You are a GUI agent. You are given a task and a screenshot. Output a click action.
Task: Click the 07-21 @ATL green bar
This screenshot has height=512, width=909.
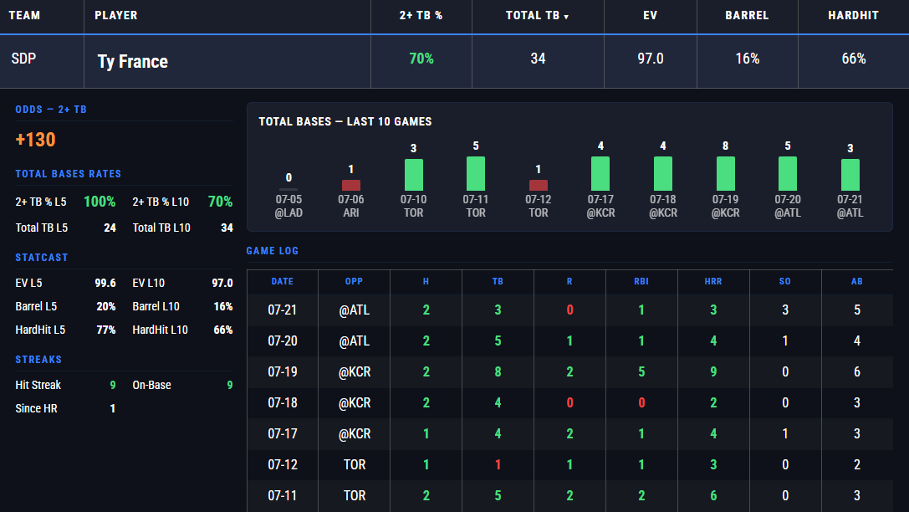pyautogui.click(x=850, y=175)
